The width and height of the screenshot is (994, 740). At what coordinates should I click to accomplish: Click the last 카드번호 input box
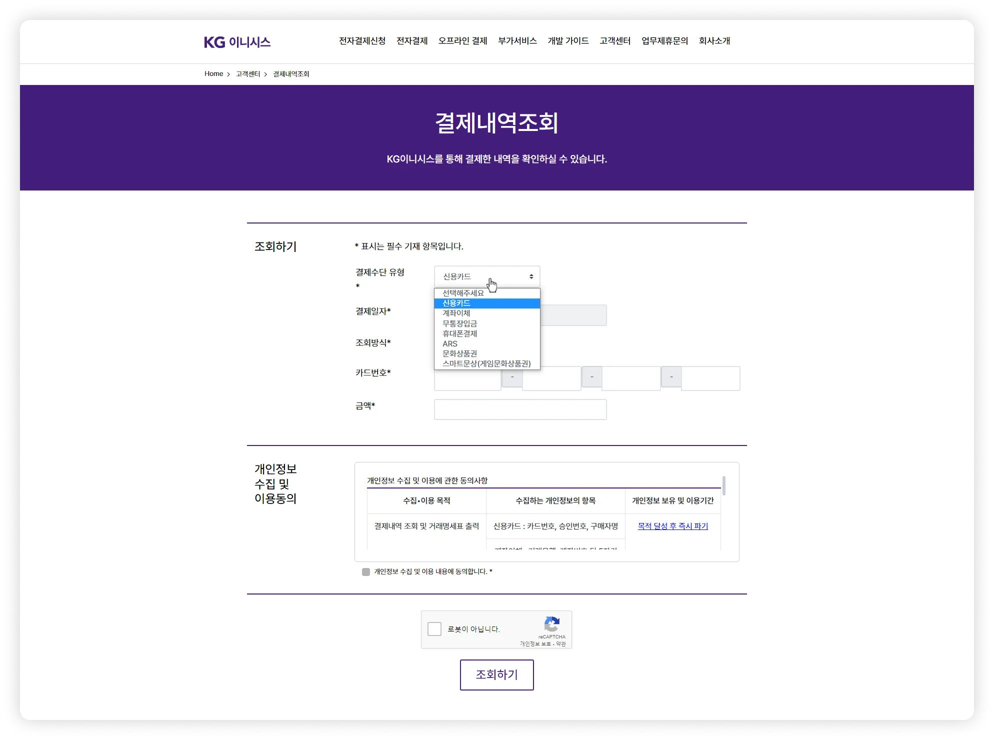click(x=710, y=378)
